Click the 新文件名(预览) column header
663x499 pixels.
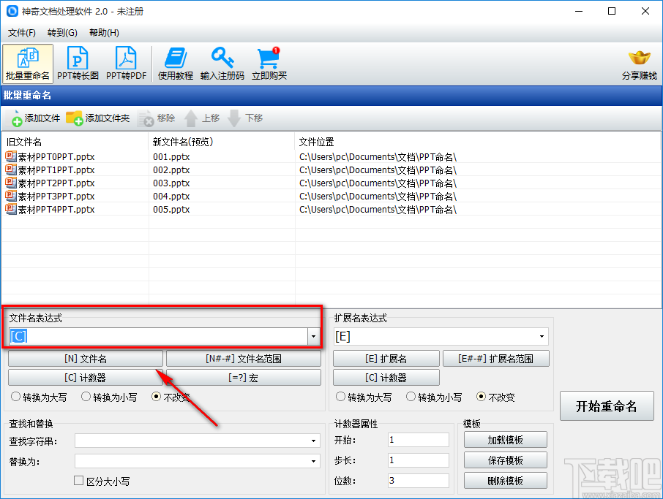click(x=222, y=142)
